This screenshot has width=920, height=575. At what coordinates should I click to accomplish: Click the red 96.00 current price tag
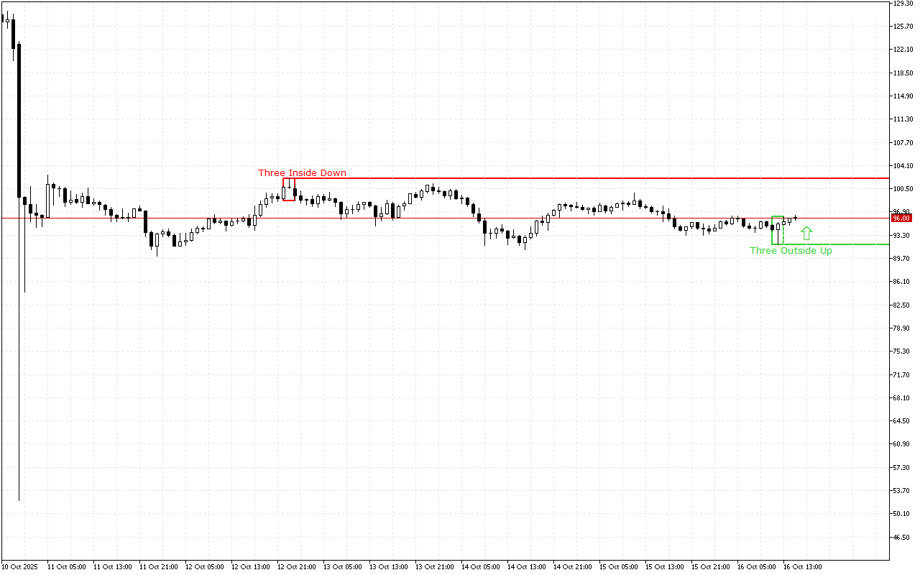(x=901, y=218)
